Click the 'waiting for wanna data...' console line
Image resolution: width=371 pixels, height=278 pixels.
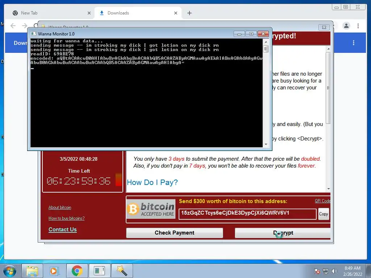point(67,41)
